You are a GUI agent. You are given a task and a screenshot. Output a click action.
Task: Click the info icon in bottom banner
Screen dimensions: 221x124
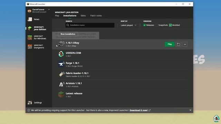pyautogui.click(x=29, y=110)
